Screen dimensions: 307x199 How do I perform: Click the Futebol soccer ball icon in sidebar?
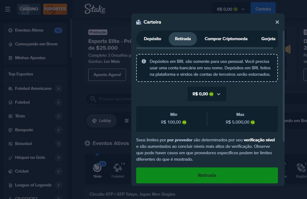click(10, 102)
